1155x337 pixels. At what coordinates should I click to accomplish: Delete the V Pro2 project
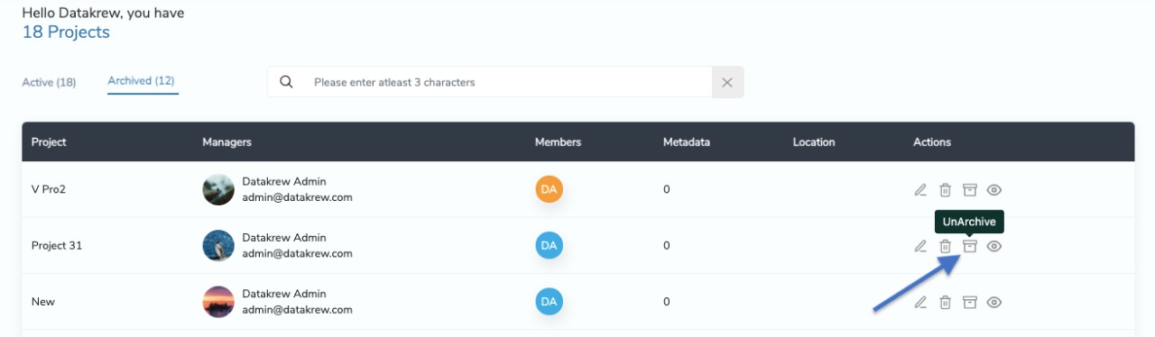(945, 190)
